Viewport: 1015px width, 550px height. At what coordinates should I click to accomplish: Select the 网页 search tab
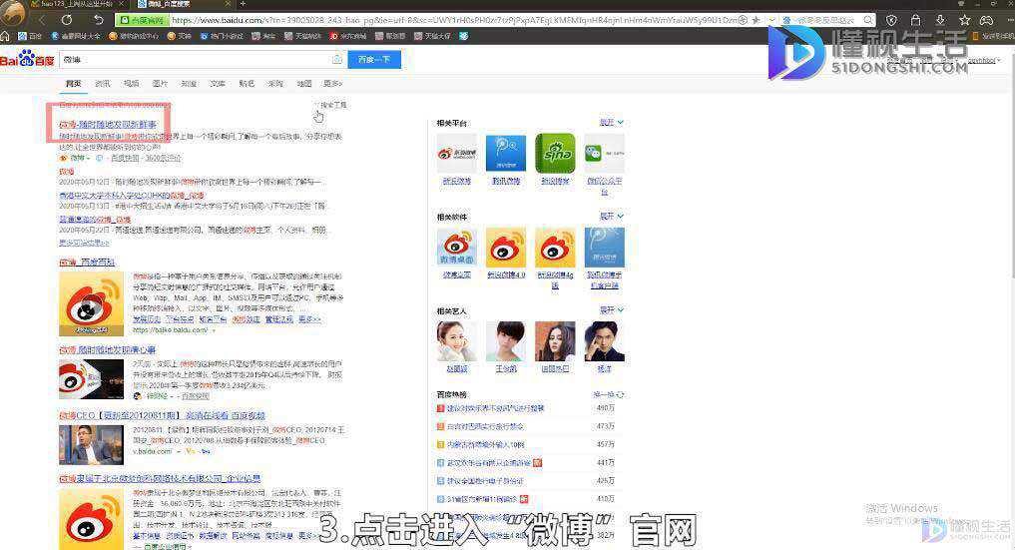pyautogui.click(x=73, y=84)
